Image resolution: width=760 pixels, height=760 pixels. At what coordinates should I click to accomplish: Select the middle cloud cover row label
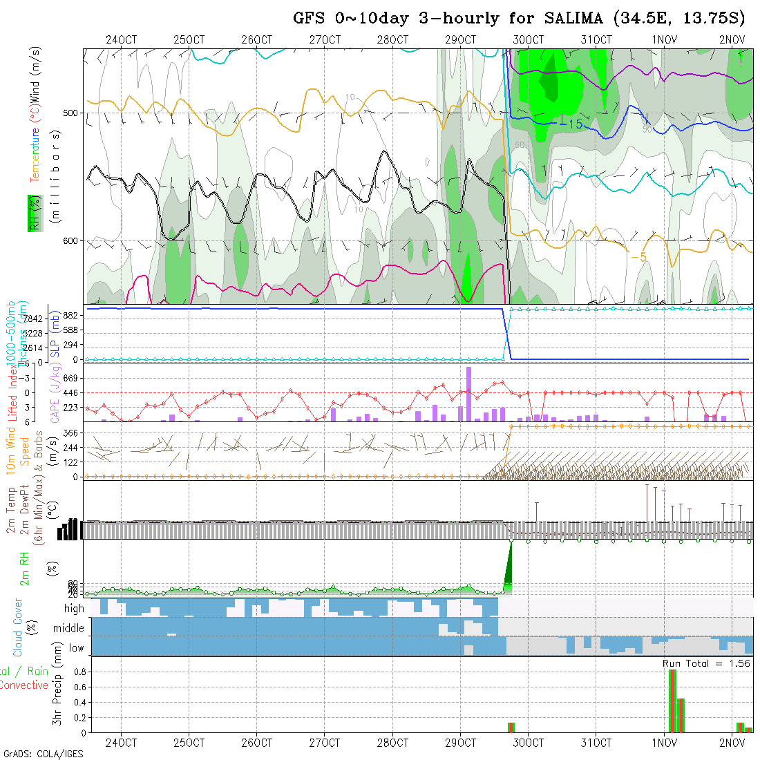(x=69, y=629)
